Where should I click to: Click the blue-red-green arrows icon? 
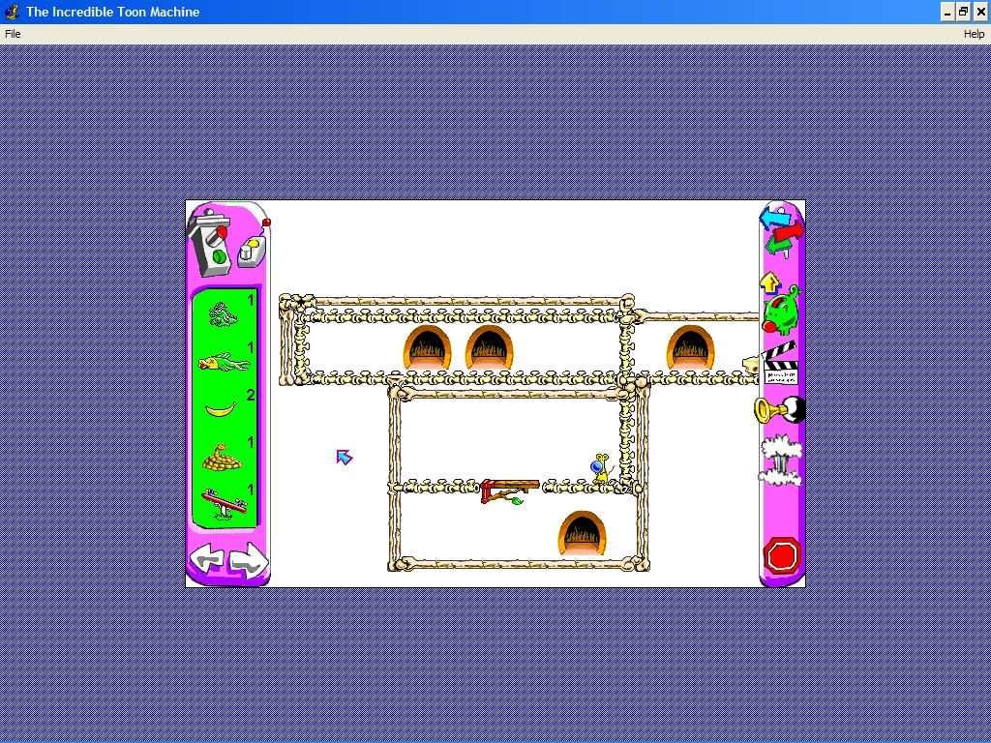781,232
